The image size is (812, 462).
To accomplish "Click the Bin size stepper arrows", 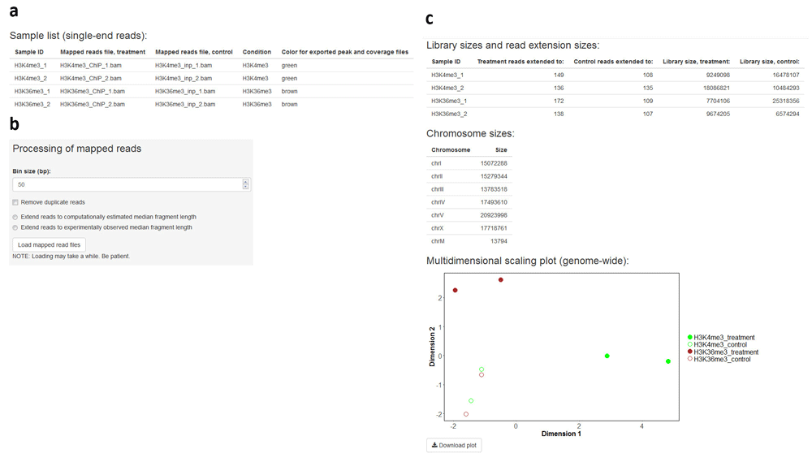I will 245,184.
